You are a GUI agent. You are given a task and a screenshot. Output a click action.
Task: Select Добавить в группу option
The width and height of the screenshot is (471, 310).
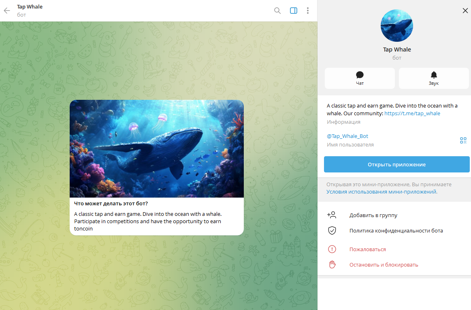(373, 215)
